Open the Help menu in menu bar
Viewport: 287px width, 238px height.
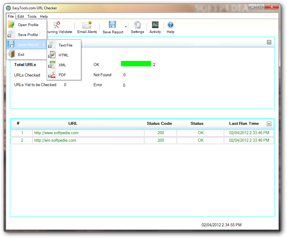pyautogui.click(x=44, y=17)
